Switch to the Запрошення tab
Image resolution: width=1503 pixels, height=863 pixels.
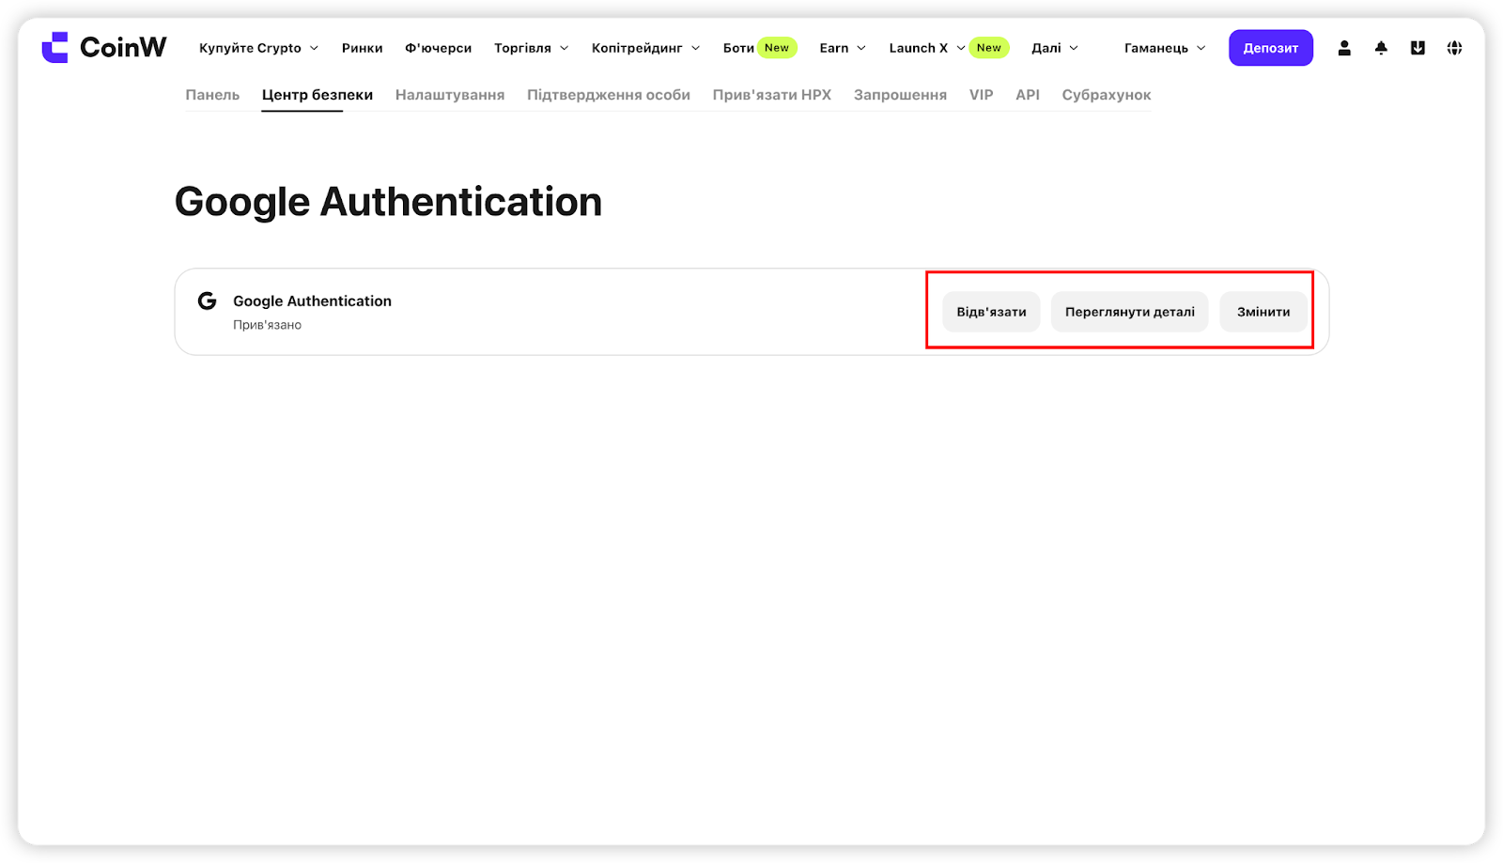[900, 95]
